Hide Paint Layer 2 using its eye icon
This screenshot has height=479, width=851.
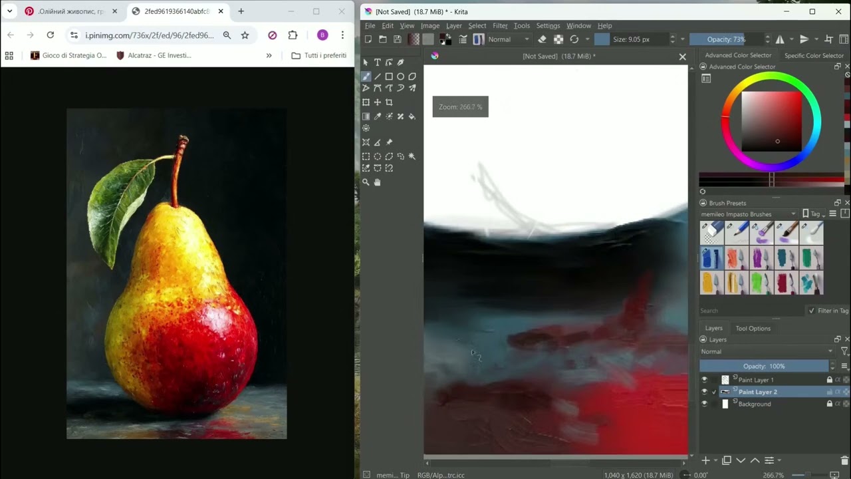(x=705, y=392)
